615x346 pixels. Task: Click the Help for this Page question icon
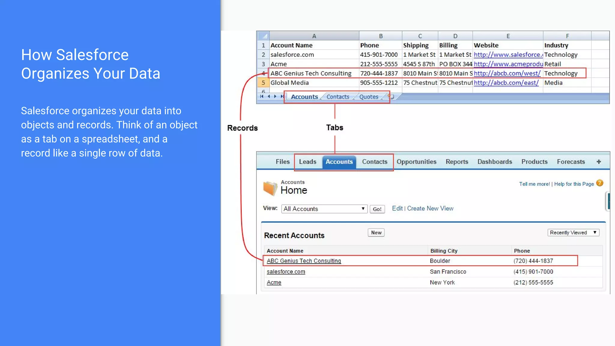coord(600,183)
